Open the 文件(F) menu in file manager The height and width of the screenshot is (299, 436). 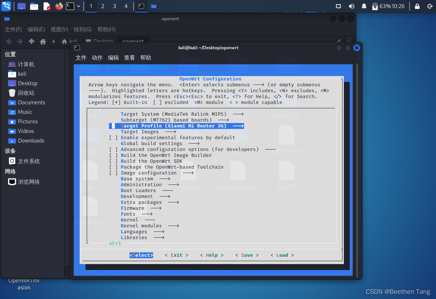[13, 29]
